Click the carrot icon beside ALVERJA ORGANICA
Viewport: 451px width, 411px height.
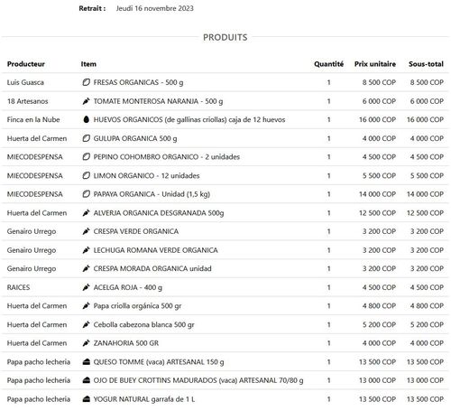(86, 213)
